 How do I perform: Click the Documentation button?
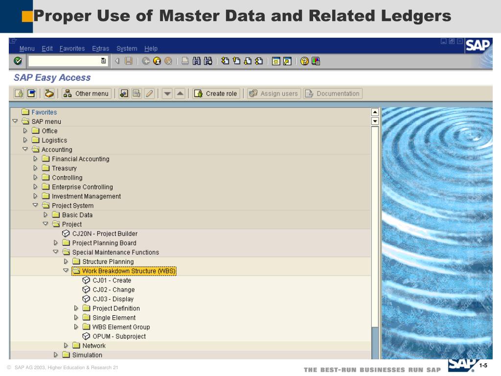[x=333, y=94]
